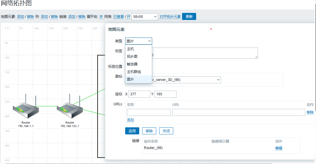Click 编辑 for the Router_(96) link
This screenshot has height=164, width=316.
pos(278,148)
